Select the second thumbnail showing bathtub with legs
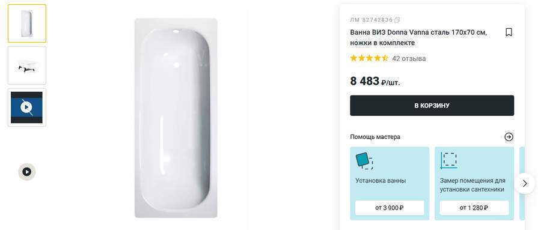The width and height of the screenshot is (538, 230). tap(27, 65)
